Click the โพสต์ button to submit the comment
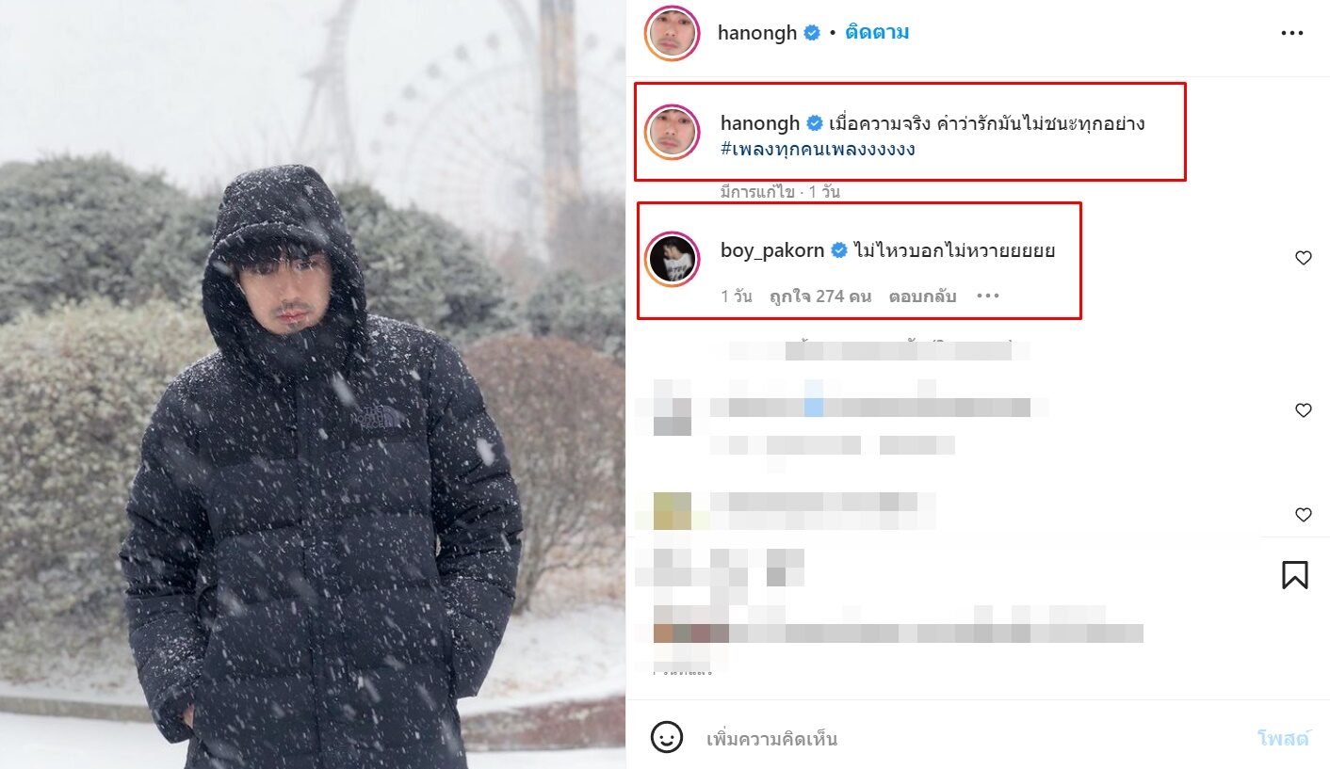1330x769 pixels. [1283, 739]
